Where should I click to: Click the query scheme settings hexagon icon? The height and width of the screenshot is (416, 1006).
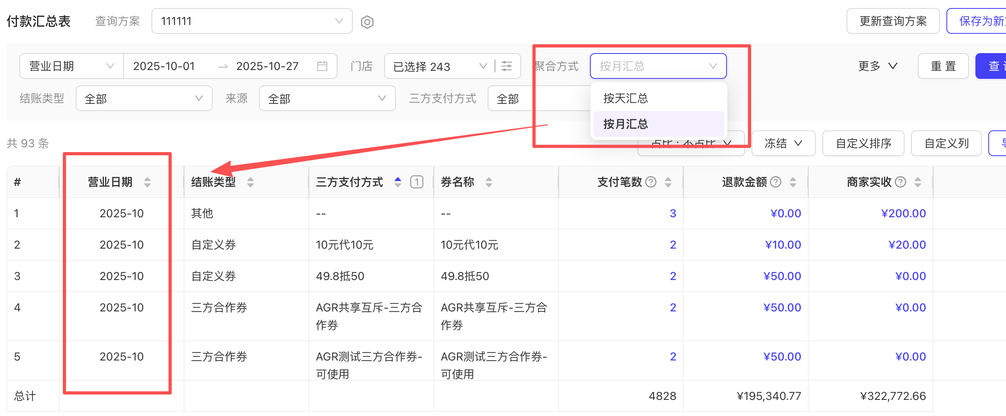tap(367, 22)
